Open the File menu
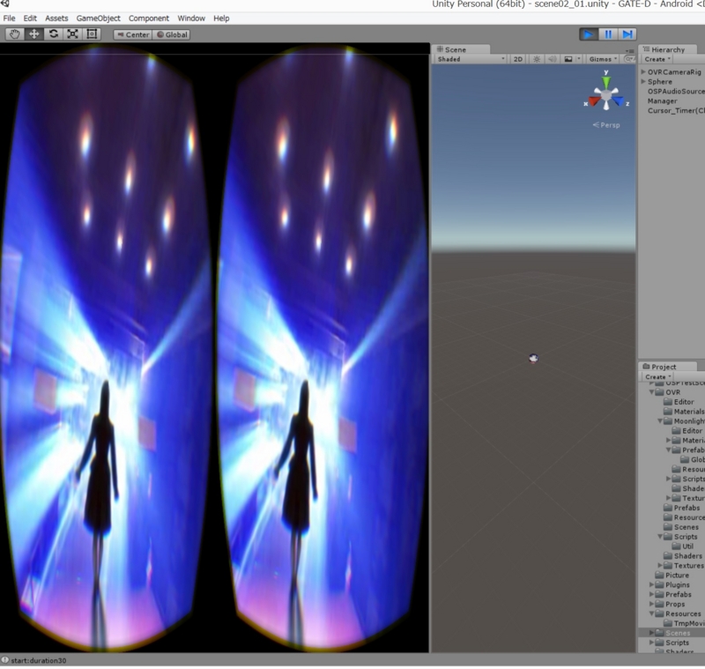Image resolution: width=705 pixels, height=669 pixels. tap(9, 19)
